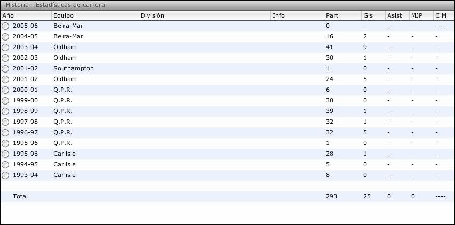Select the radio button for 1999-00 Q.P.R.
The width and height of the screenshot is (455, 225).
(5, 101)
